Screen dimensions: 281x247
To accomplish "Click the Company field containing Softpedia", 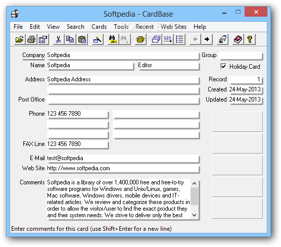I will point(123,55).
